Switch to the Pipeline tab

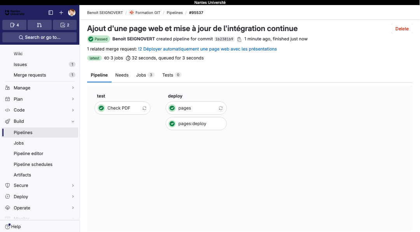pos(99,75)
